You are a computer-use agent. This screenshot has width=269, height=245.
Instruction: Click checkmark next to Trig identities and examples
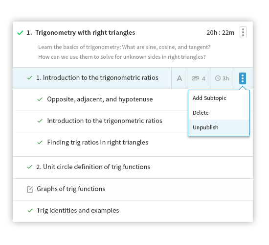(x=30, y=210)
